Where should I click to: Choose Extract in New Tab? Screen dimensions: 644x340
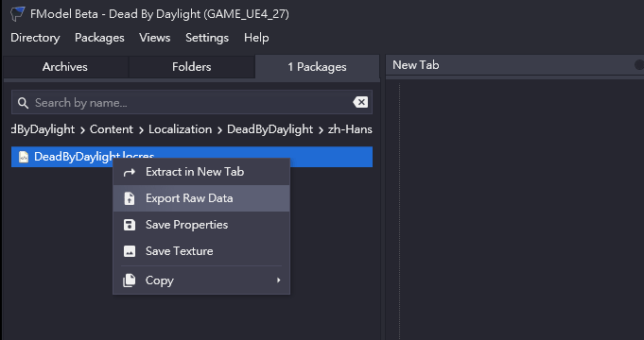tap(201, 172)
